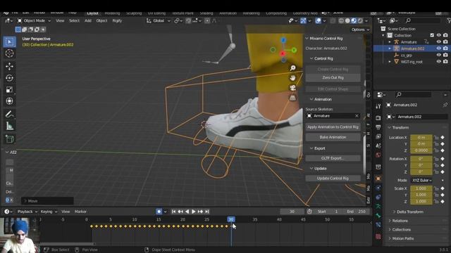The width and height of the screenshot is (451, 253).
Task: Activate the Rotate tool
Action: (9, 78)
